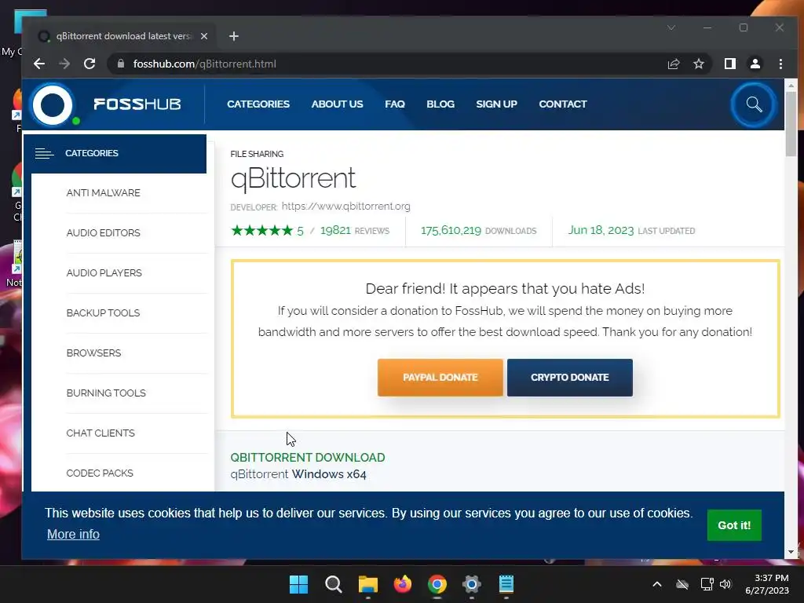Launch Firefox from taskbar
The height and width of the screenshot is (603, 804).
403,584
